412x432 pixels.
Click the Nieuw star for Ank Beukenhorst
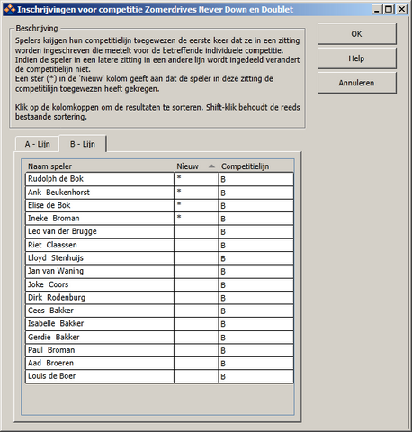pyautogui.click(x=179, y=191)
